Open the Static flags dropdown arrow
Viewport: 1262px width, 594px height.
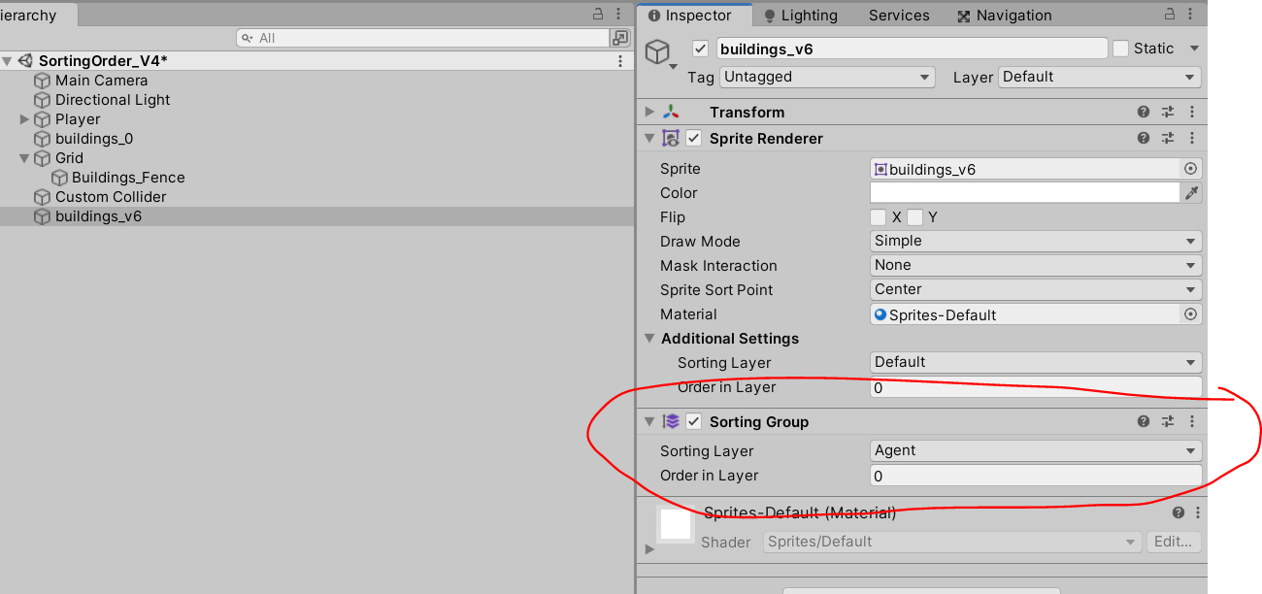[1194, 49]
